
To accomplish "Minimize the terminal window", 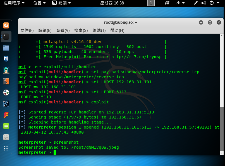I will coord(201,22).
